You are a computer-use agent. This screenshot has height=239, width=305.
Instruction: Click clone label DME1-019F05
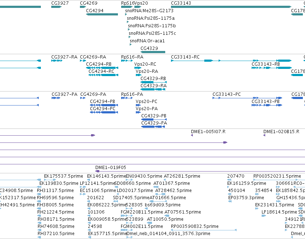111,168
